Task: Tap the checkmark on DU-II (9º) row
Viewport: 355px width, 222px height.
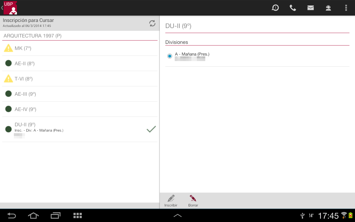Action: pos(151,129)
